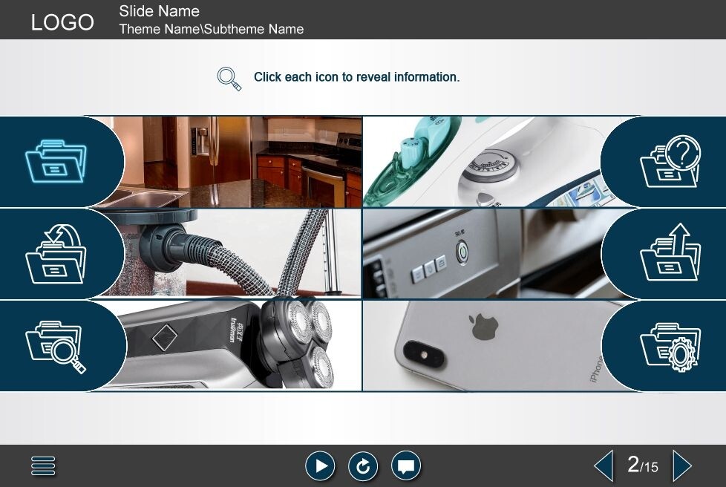
Task: Click the kitchen refrigerator photo
Action: [245, 161]
